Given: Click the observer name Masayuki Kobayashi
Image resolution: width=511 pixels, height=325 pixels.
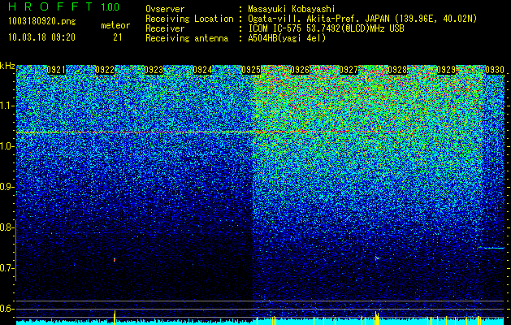Looking at the screenshot, I should pyautogui.click(x=292, y=9).
